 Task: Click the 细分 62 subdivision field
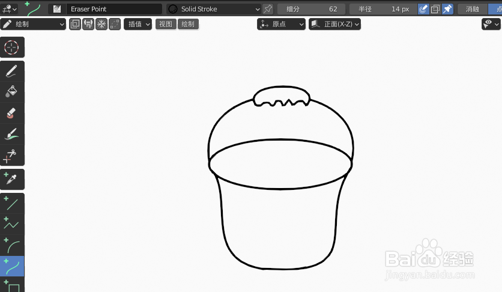click(311, 9)
